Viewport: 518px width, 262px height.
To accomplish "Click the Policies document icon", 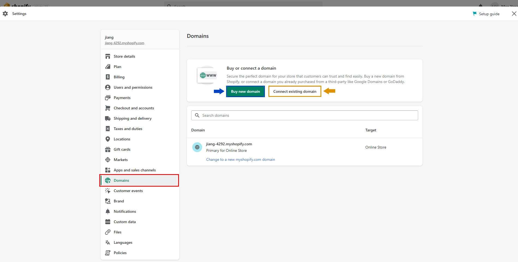I will click(108, 253).
